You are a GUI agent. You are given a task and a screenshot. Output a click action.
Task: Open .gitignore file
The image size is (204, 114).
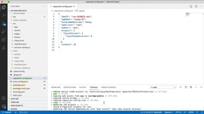(17, 75)
